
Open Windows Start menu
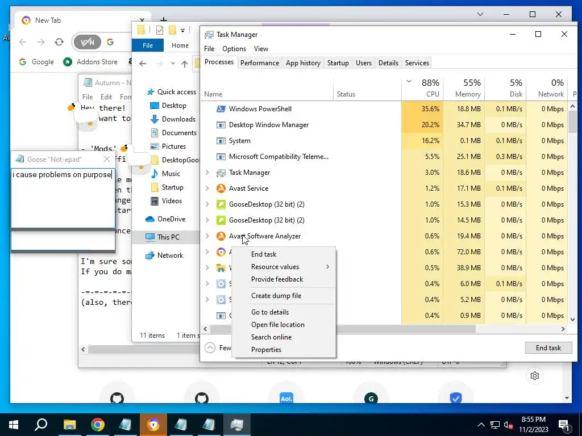click(x=14, y=425)
